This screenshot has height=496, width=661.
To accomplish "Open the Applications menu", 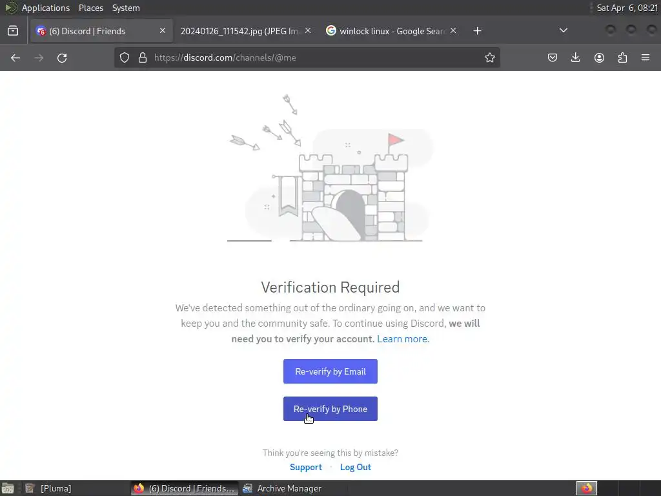I will pos(46,8).
